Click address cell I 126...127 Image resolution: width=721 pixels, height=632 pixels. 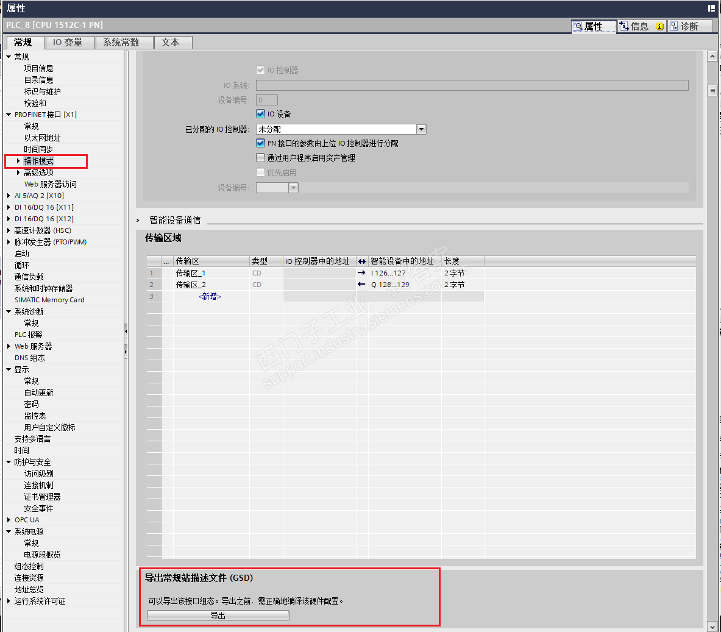pos(405,273)
